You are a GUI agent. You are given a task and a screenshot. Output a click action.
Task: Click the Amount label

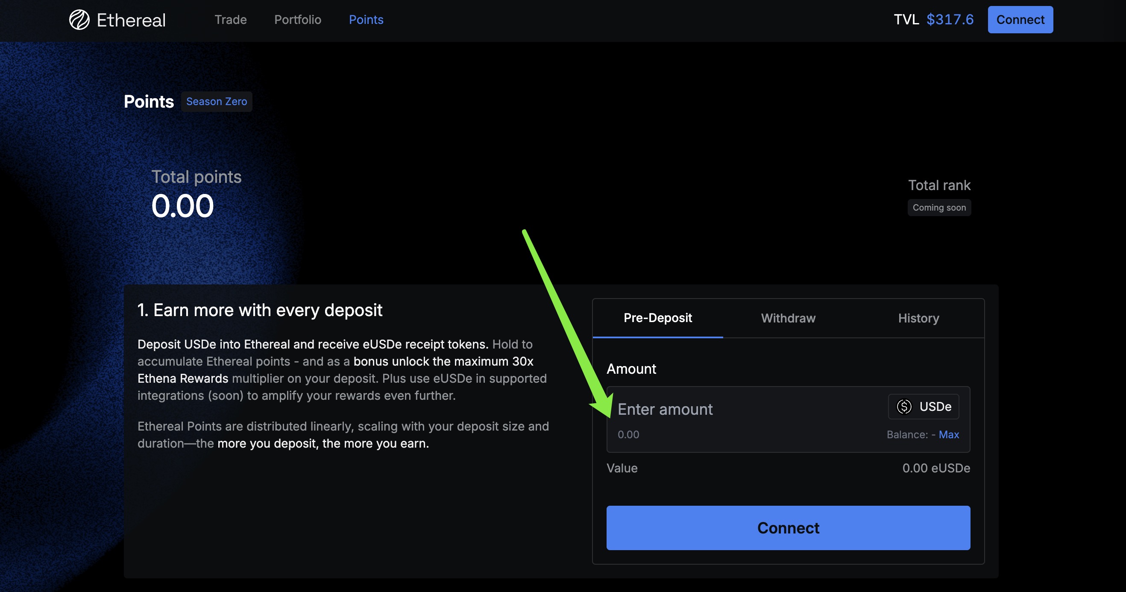631,369
